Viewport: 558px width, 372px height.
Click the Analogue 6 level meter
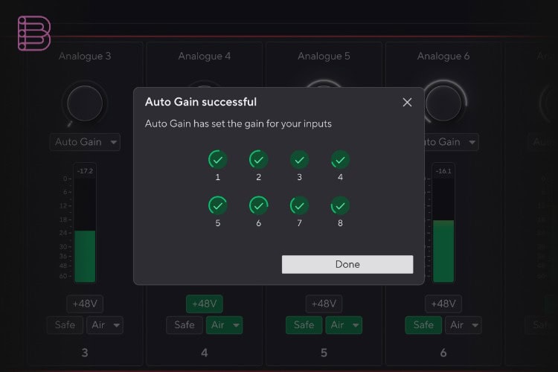443,230
